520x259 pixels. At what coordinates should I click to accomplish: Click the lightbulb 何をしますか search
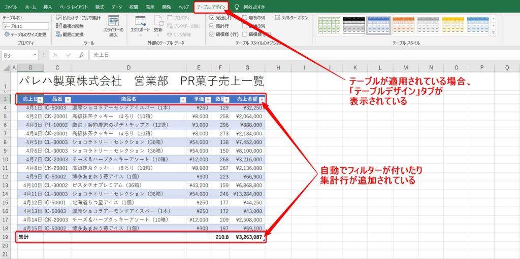click(x=249, y=7)
